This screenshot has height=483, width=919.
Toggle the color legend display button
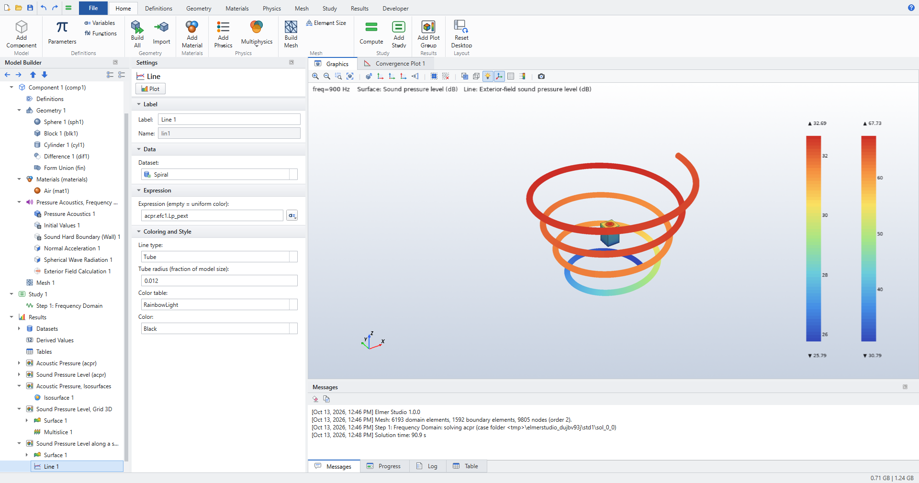pos(522,76)
